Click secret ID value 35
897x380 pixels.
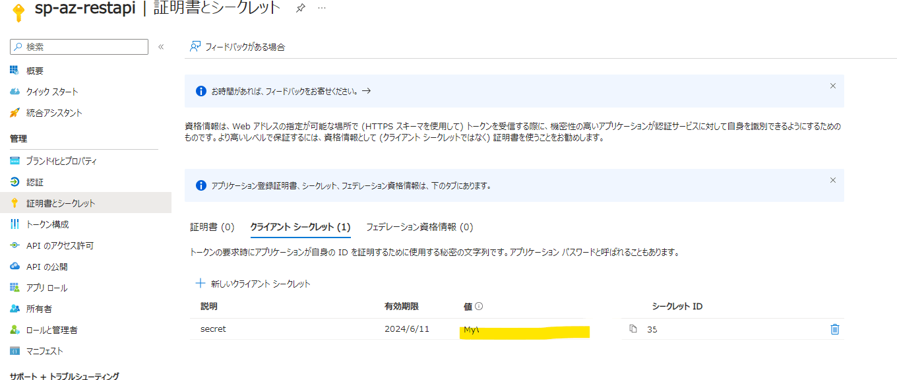pos(652,329)
